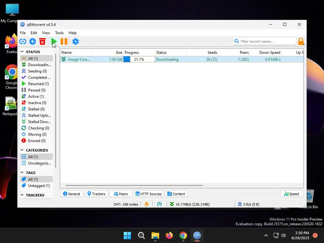The height and width of the screenshot is (243, 324).
Task: Open the Tools menu
Action: pyautogui.click(x=59, y=33)
